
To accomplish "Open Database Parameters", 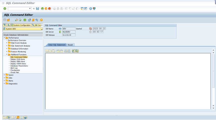I will [19, 66].
